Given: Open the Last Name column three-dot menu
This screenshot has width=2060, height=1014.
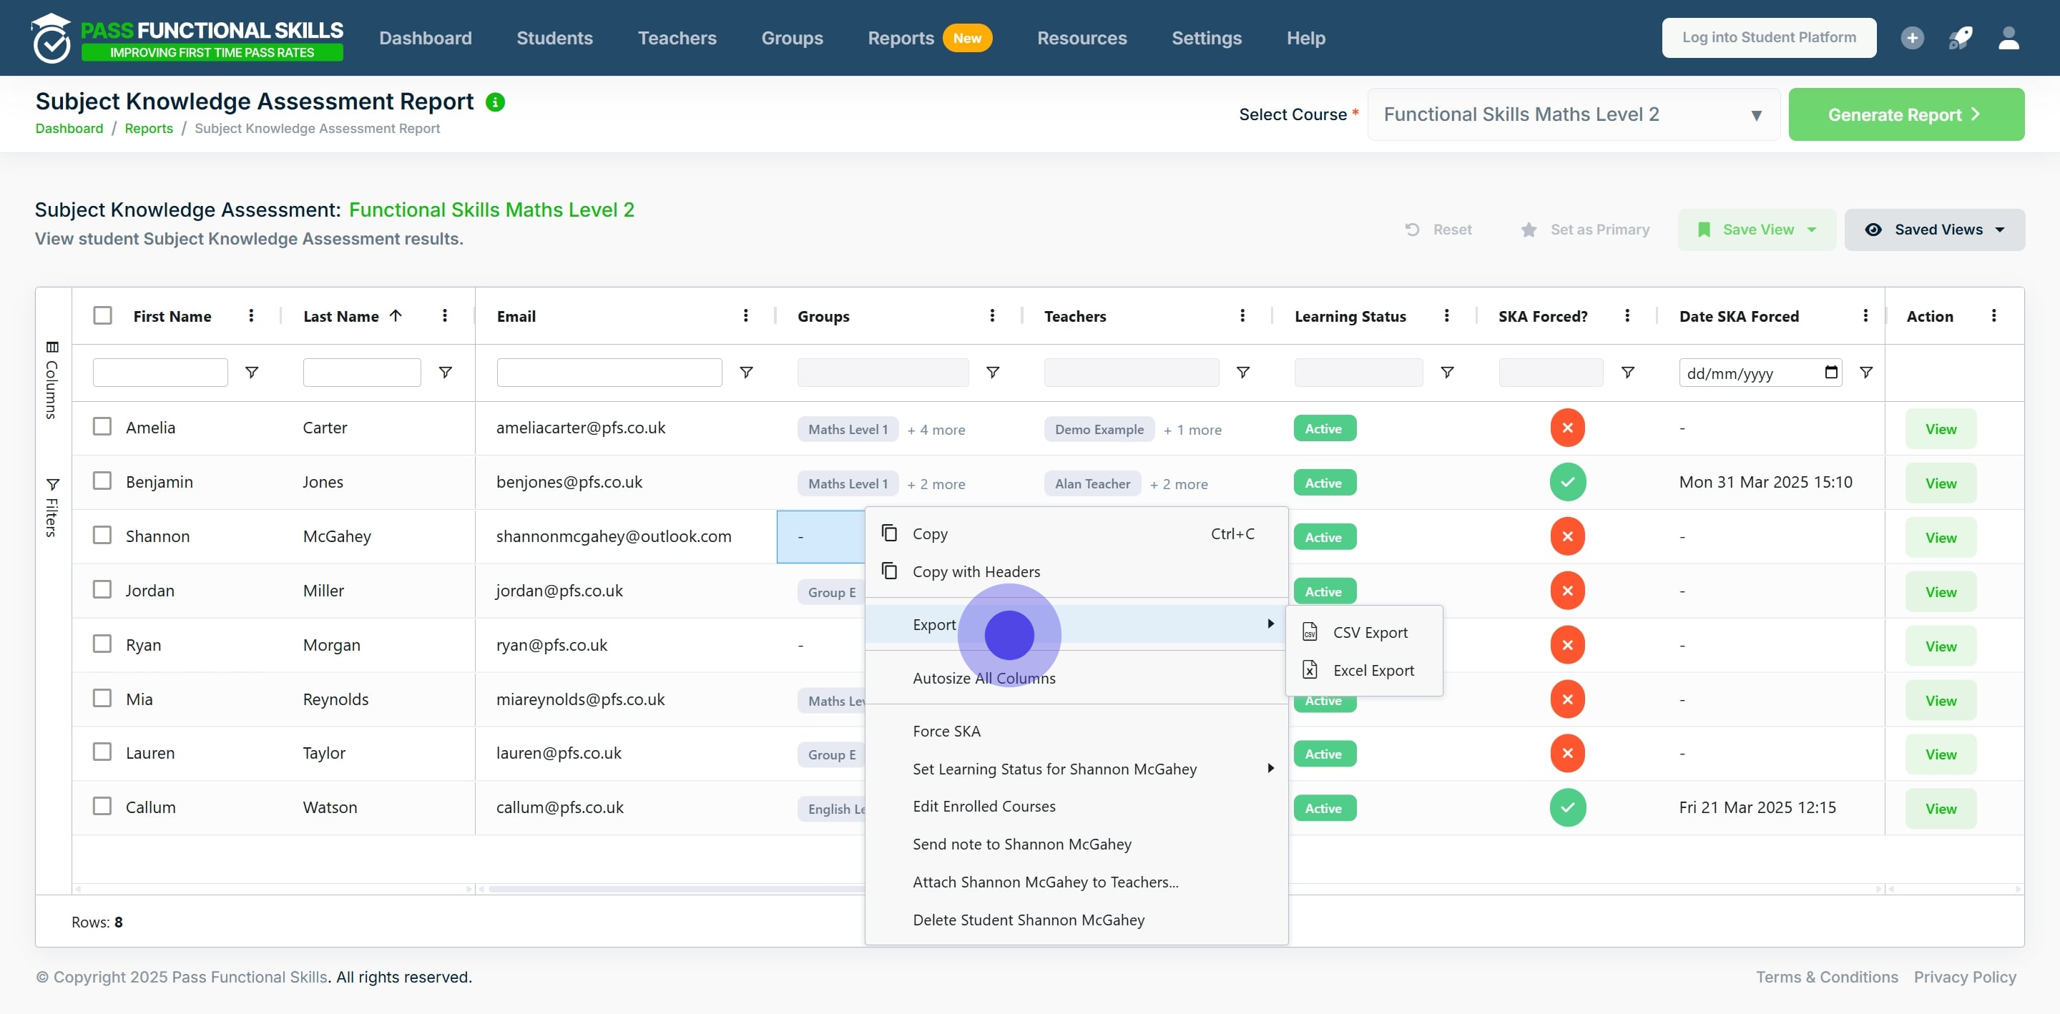Looking at the screenshot, I should click(x=445, y=316).
